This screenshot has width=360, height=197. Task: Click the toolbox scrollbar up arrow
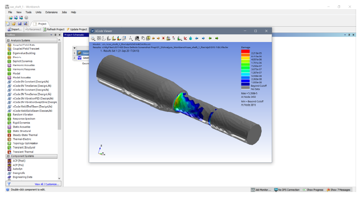(59, 40)
